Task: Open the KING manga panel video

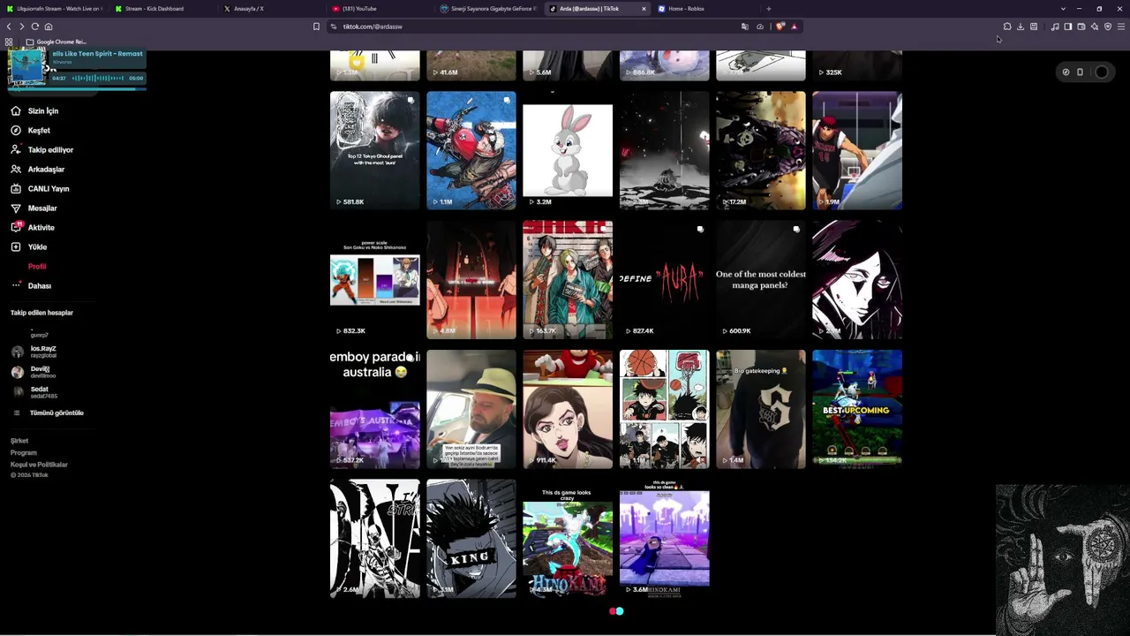Action: pos(471,539)
